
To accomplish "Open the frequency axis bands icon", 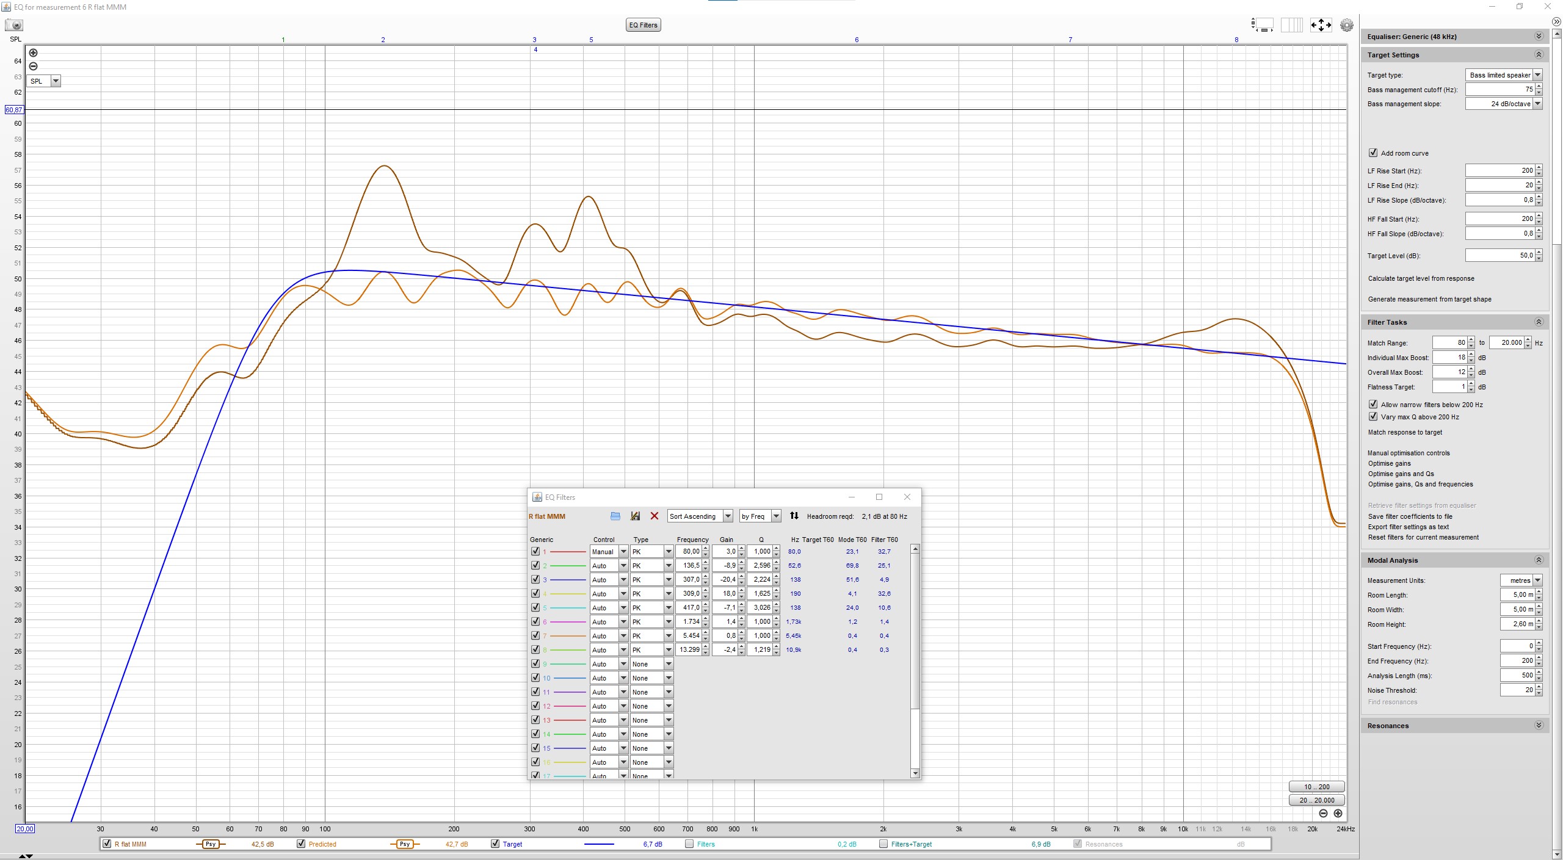I will (1291, 25).
